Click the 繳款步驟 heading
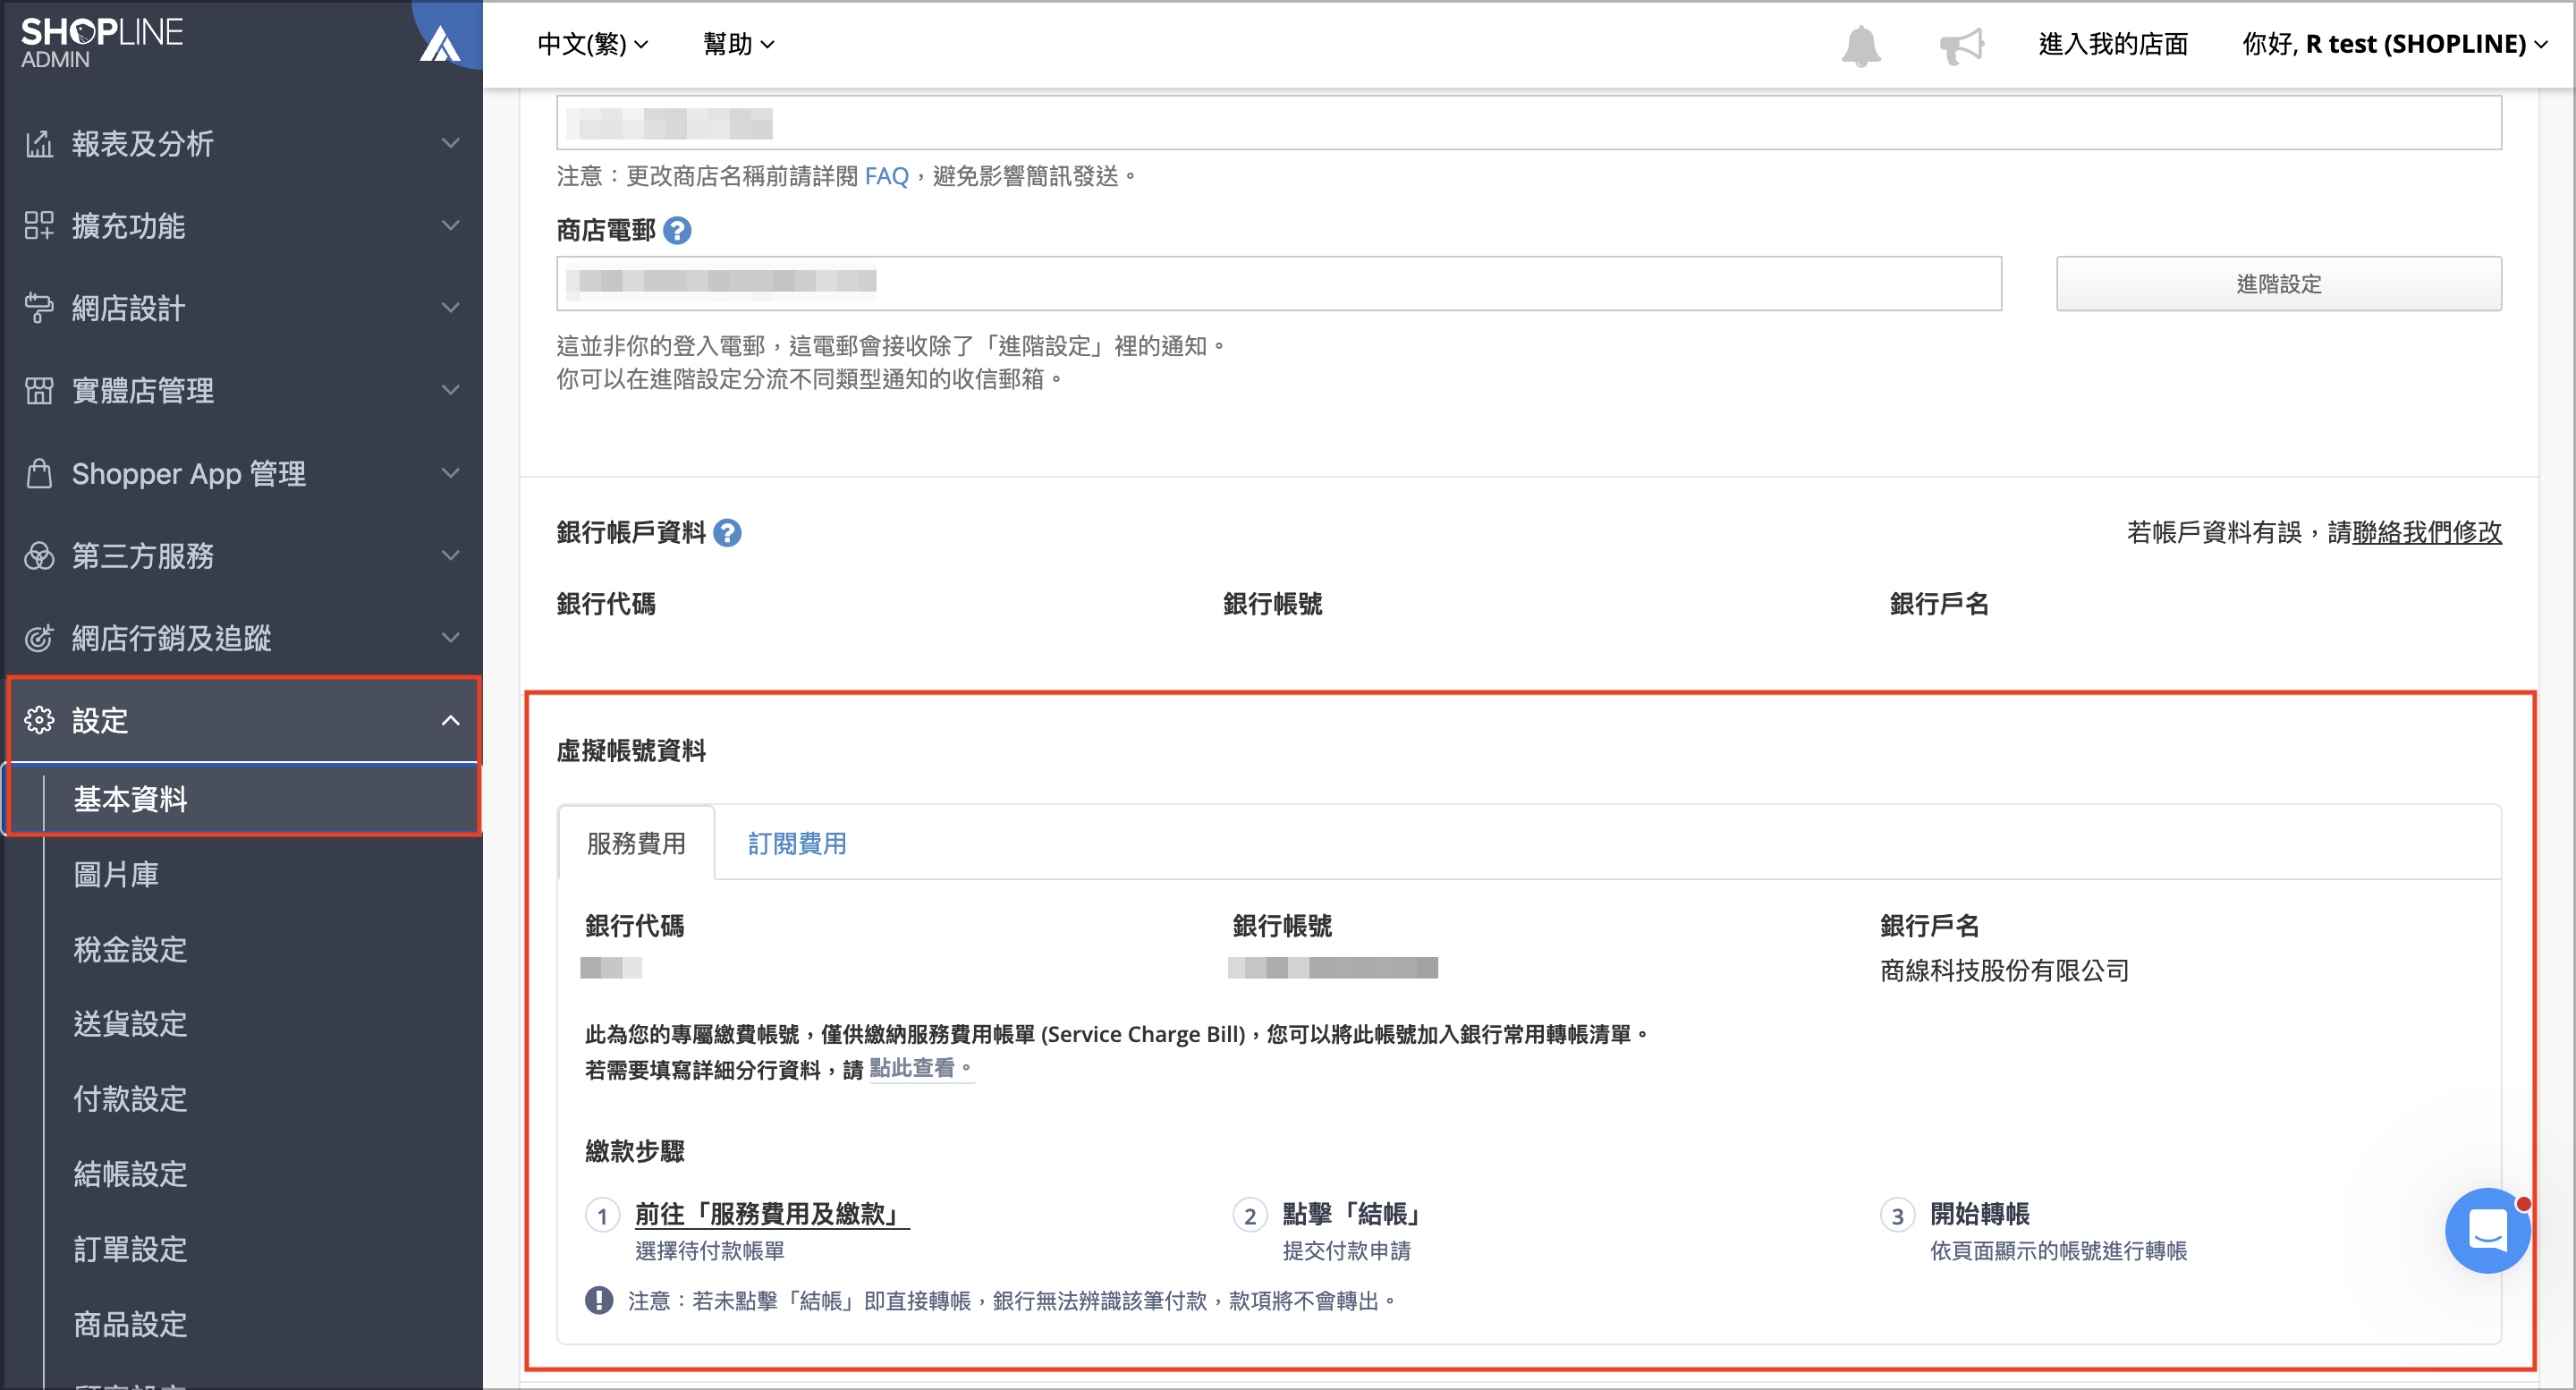The width and height of the screenshot is (2576, 1390). coord(635,1151)
